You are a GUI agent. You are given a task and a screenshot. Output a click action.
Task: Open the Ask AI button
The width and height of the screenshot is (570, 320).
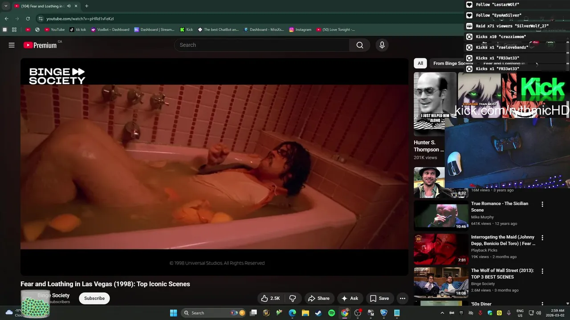point(350,298)
